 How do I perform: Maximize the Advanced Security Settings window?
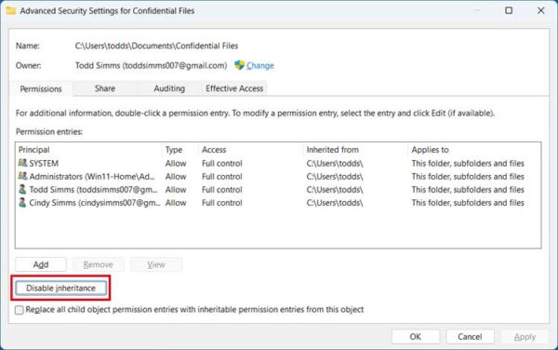click(x=509, y=10)
